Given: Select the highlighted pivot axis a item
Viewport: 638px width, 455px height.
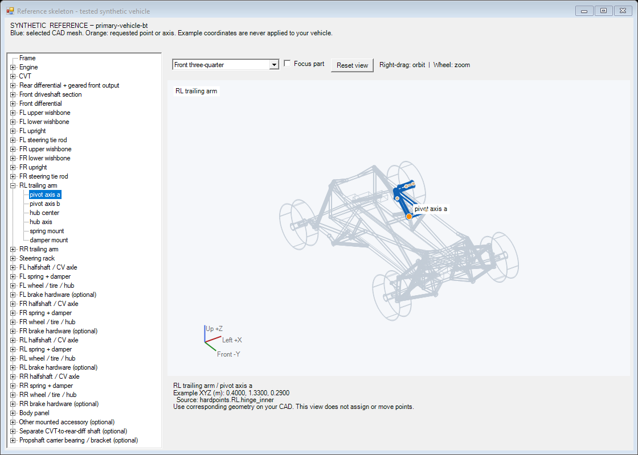Looking at the screenshot, I should point(45,195).
